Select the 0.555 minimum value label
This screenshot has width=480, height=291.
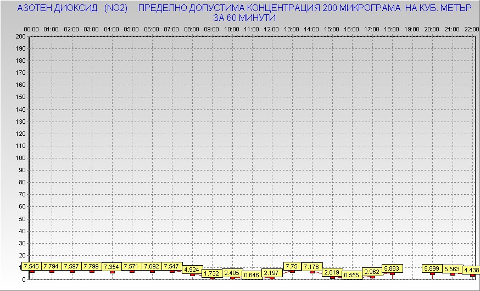pyautogui.click(x=351, y=274)
